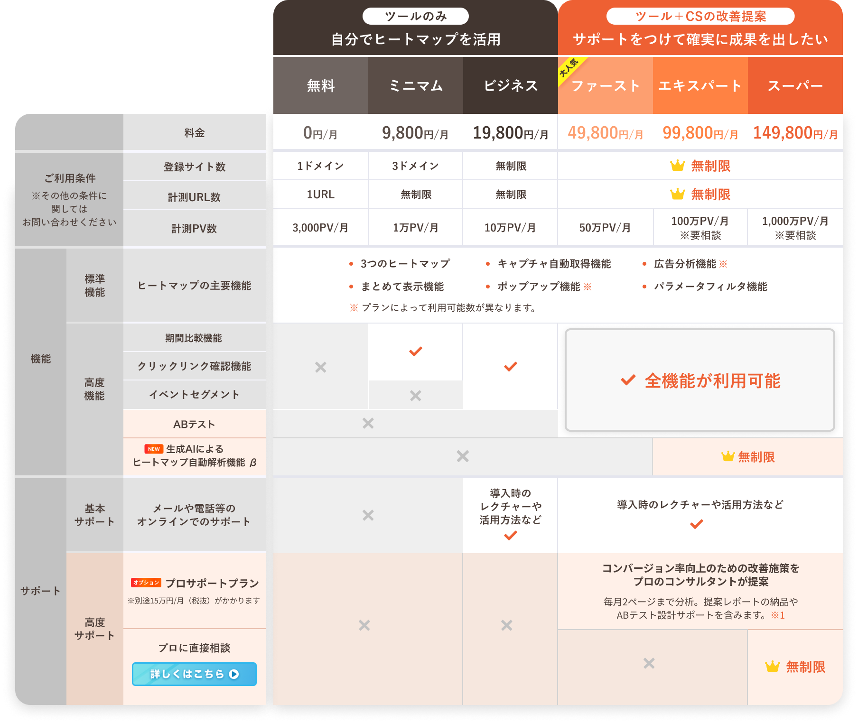This screenshot has height=723, width=858.
Task: Click the イベントセグメント row label
Action: (194, 395)
